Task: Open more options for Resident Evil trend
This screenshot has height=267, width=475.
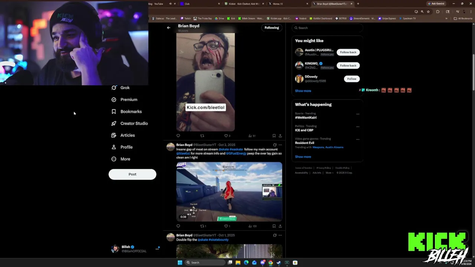Action: pos(358,139)
